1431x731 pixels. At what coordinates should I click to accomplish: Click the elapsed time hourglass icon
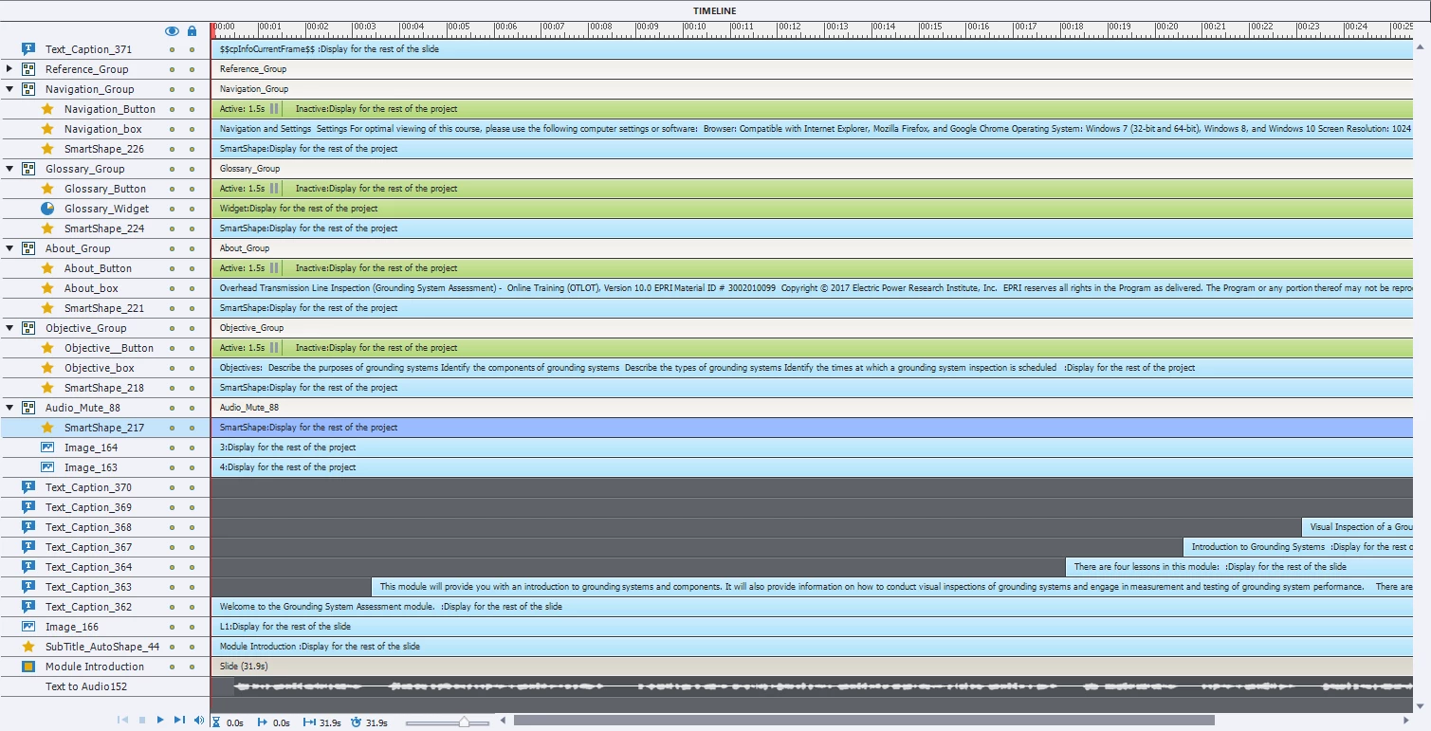pyautogui.click(x=216, y=722)
